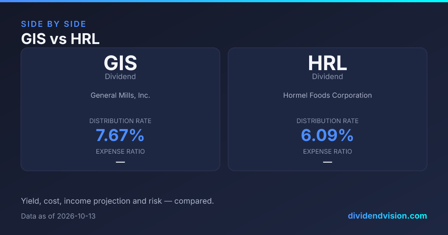Click the Dividend label under HRL

pyautogui.click(x=327, y=76)
